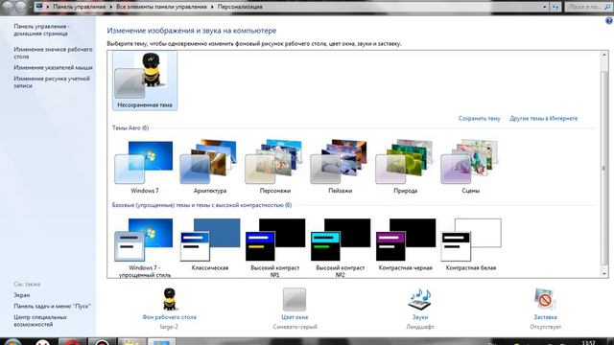Click the Звуки link

point(420,317)
